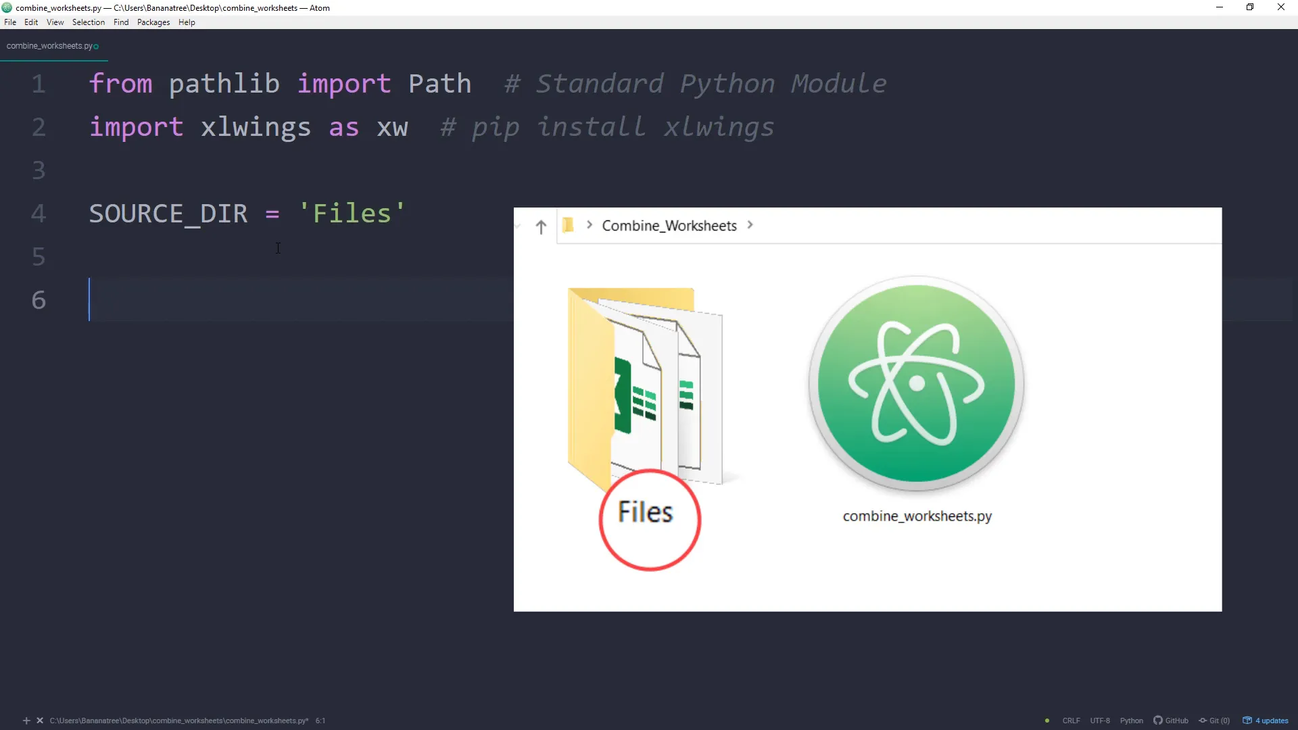Click the X icon next to the file path
The image size is (1298, 730).
(39, 721)
